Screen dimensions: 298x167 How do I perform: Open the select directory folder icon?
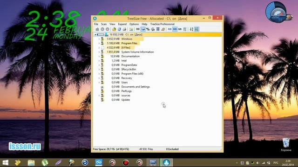point(114,29)
